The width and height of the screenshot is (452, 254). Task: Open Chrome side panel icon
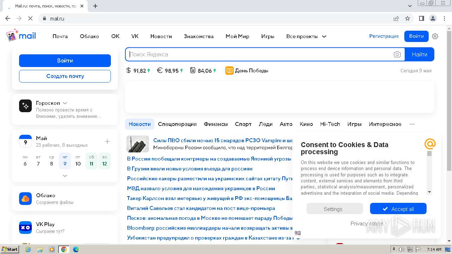pyautogui.click(x=421, y=18)
